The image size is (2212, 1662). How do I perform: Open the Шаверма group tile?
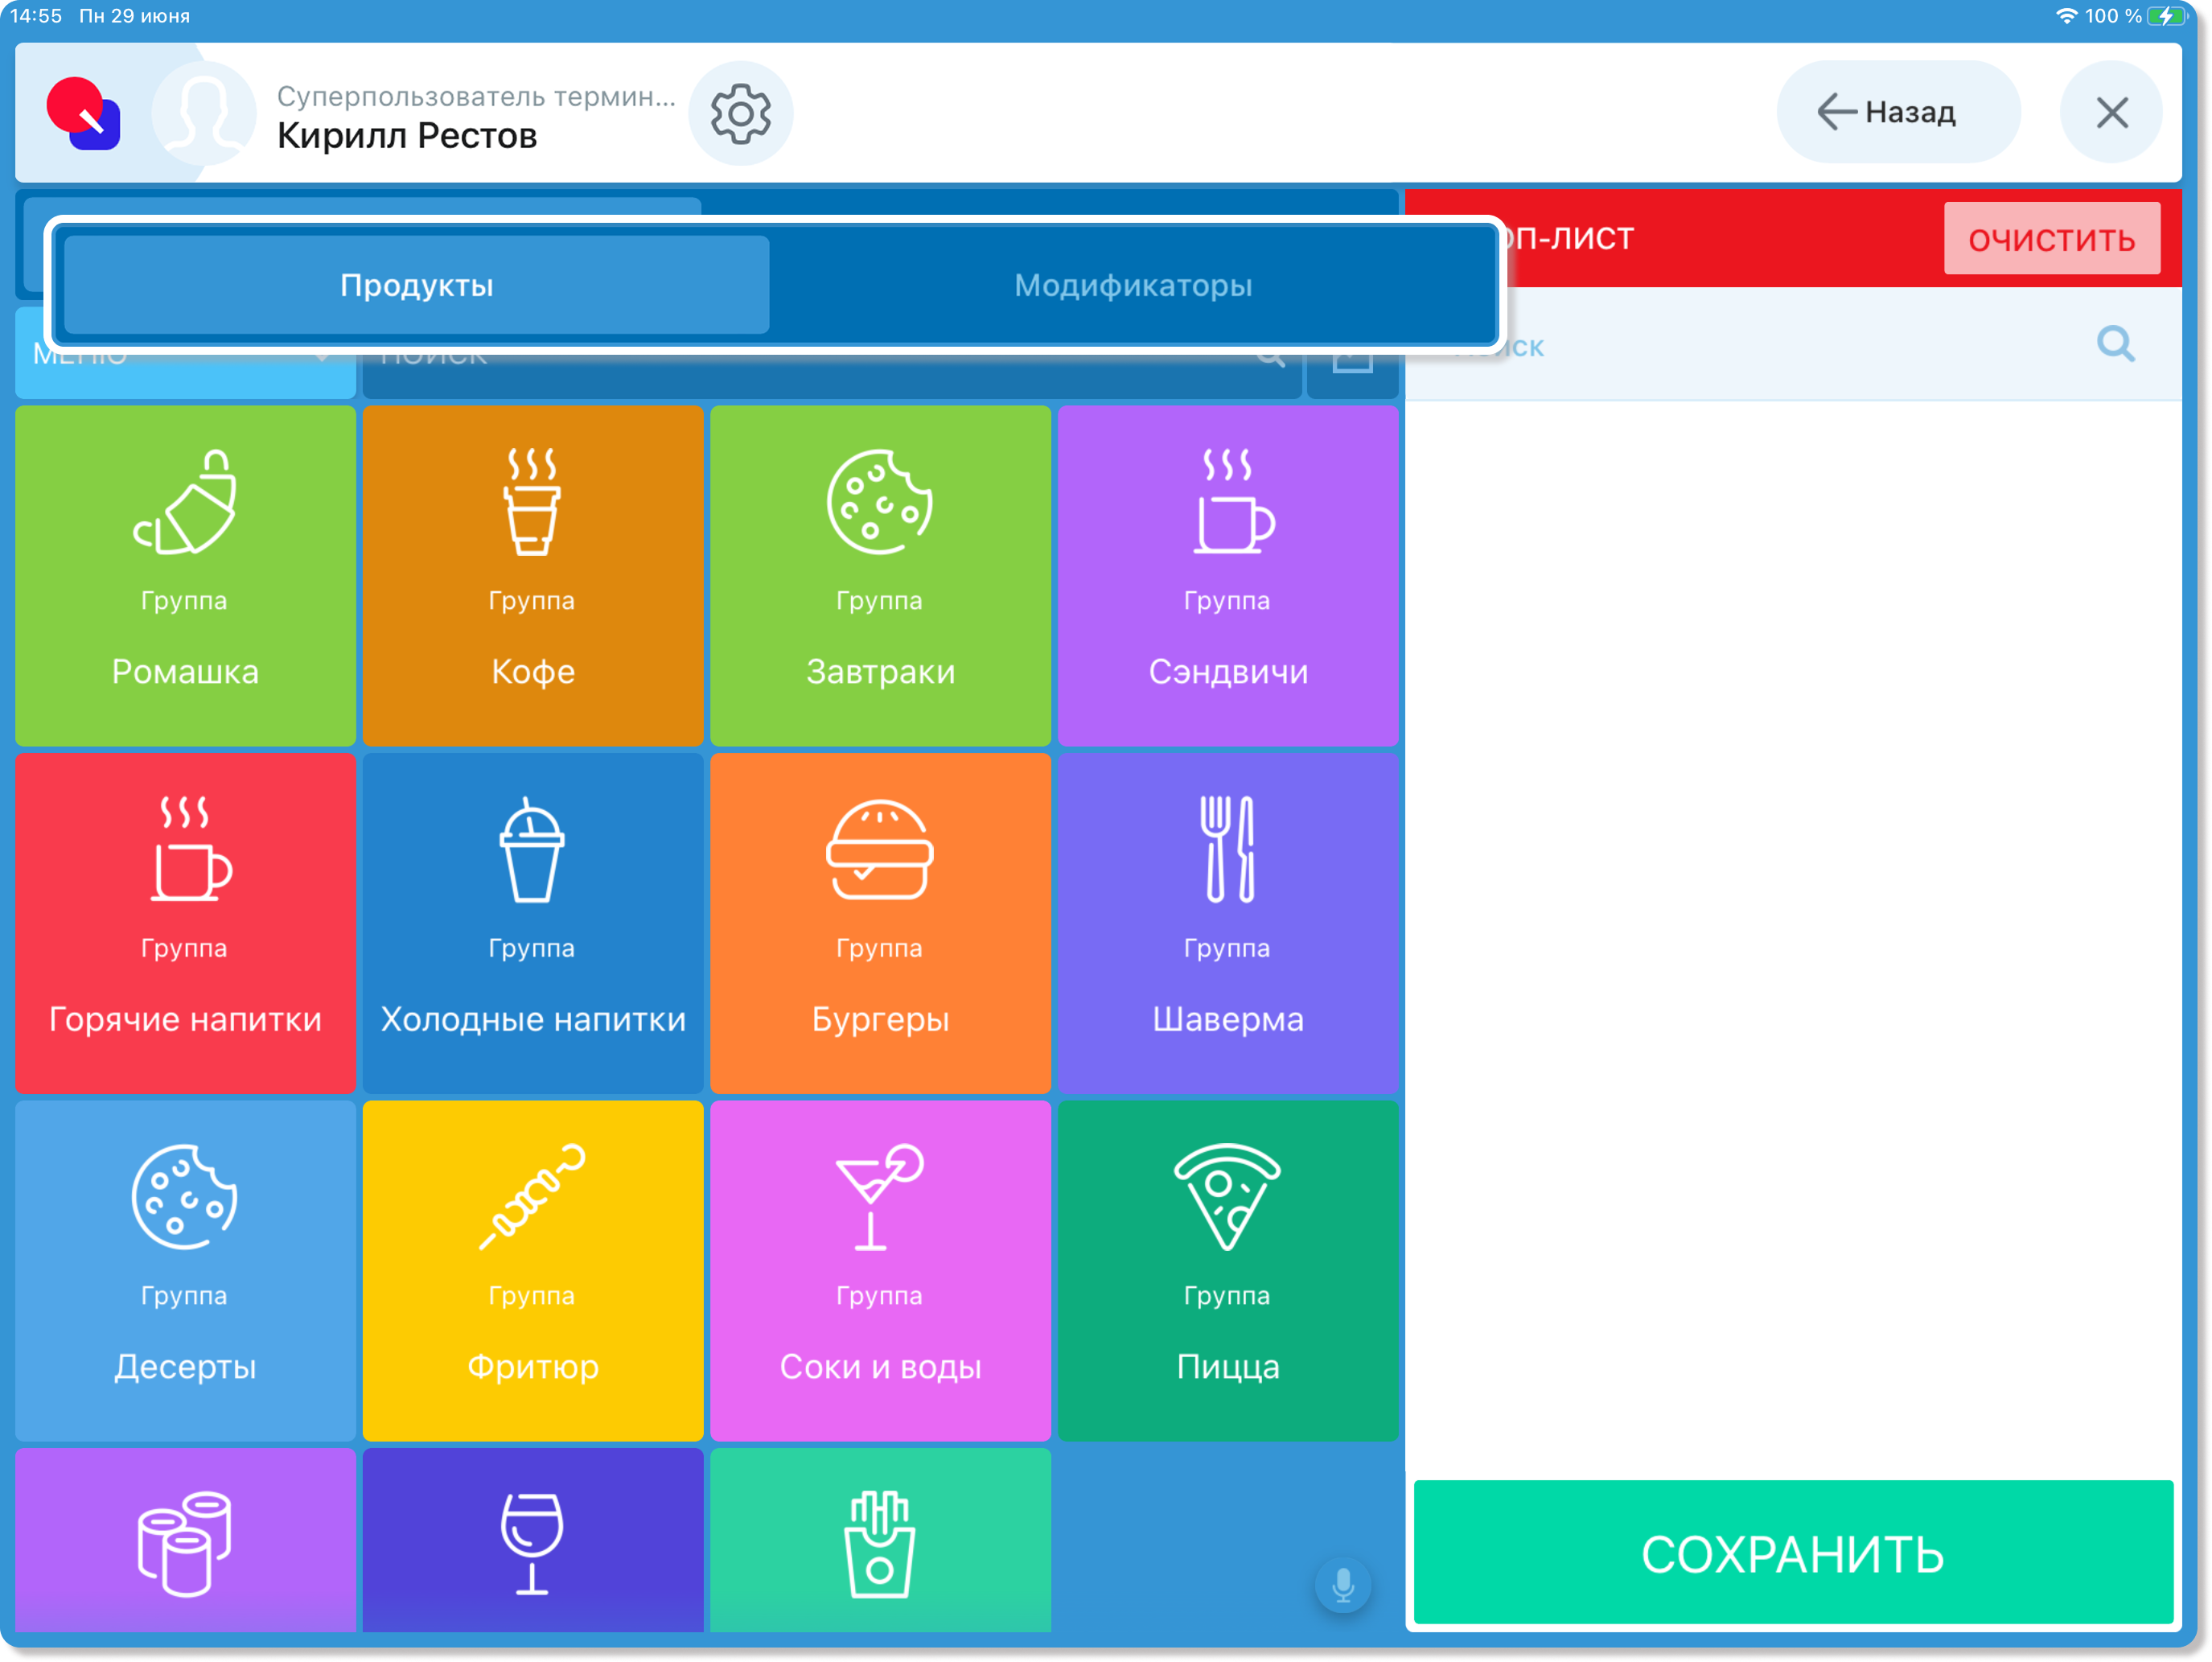(1228, 923)
